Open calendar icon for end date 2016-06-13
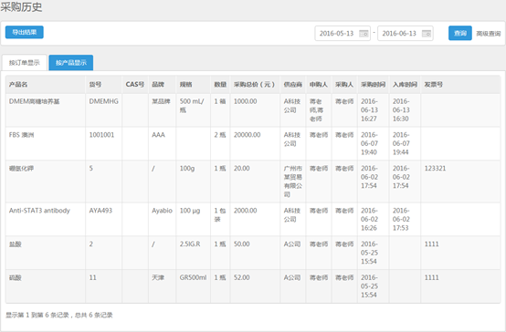 tap(427, 34)
